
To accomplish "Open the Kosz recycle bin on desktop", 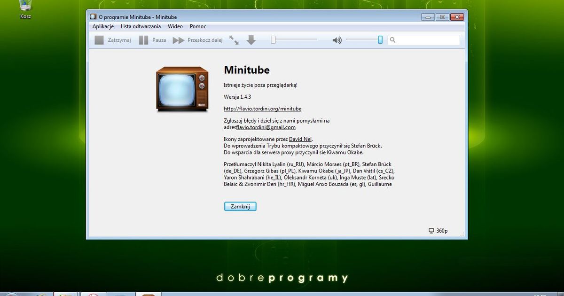I will [25, 9].
